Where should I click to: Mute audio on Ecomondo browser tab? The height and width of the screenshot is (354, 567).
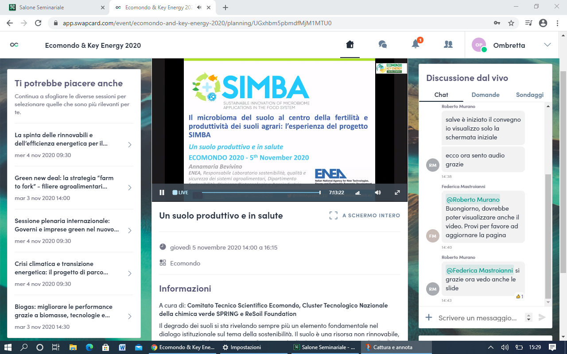pos(199,8)
